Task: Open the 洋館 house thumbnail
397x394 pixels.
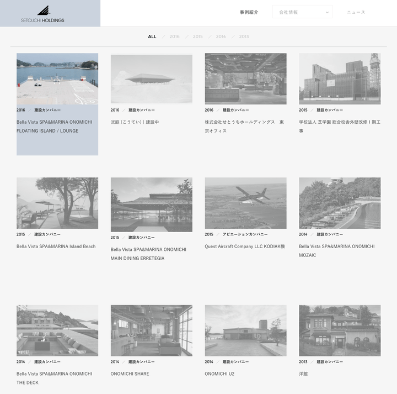Action: (x=340, y=330)
